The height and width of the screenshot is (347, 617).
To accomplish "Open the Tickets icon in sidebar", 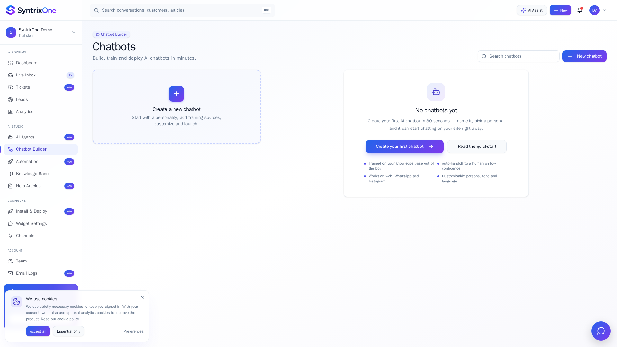I will [10, 87].
